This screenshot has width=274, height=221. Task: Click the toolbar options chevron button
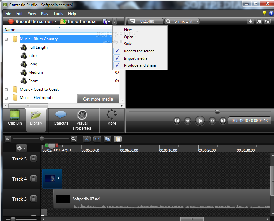click(x=114, y=21)
